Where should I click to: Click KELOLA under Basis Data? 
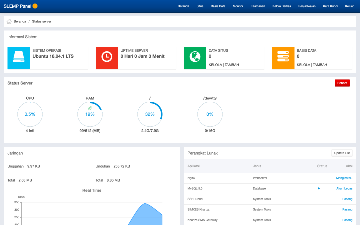(303, 65)
